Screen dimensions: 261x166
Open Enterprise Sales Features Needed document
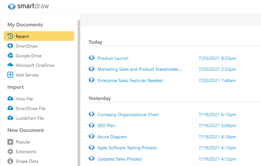pyautogui.click(x=130, y=80)
